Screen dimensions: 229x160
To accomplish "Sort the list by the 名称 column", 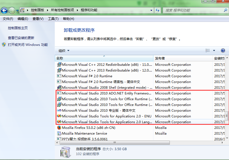I will [x=104, y=58].
